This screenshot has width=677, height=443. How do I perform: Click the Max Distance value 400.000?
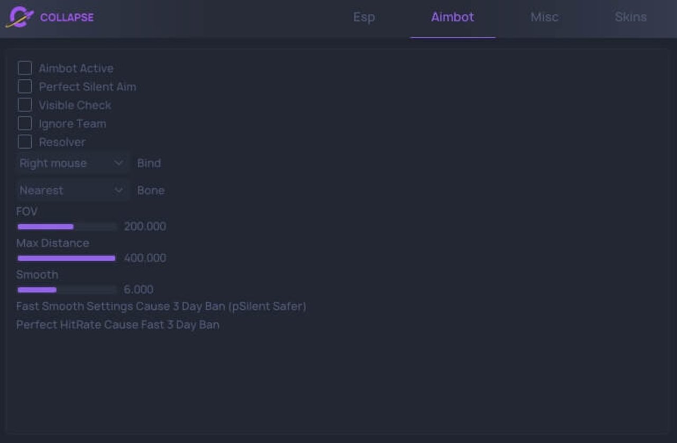tap(145, 259)
